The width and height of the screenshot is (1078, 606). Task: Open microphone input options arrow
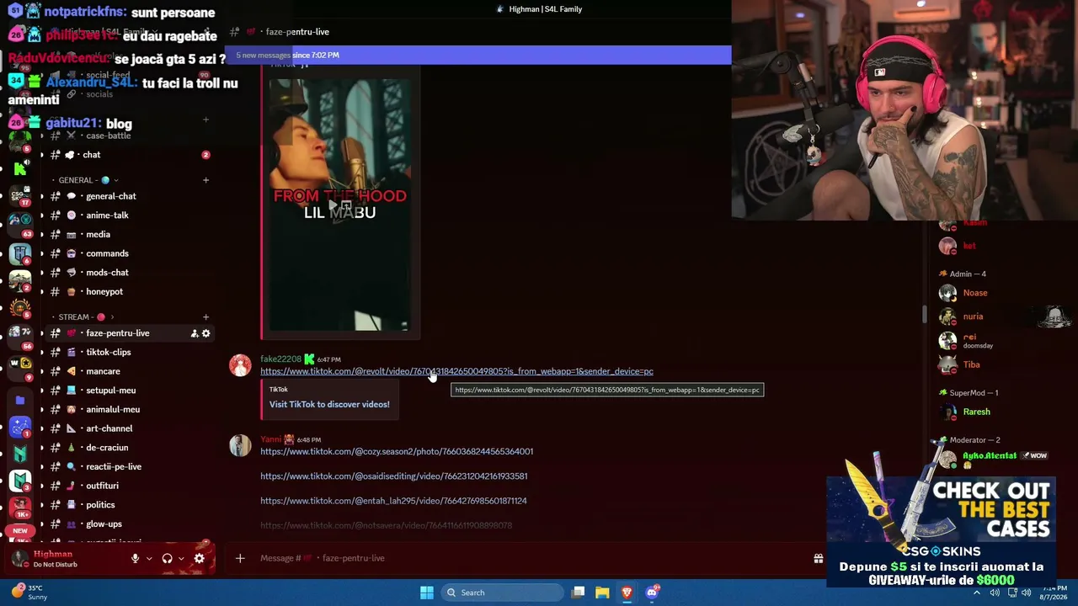tap(149, 558)
